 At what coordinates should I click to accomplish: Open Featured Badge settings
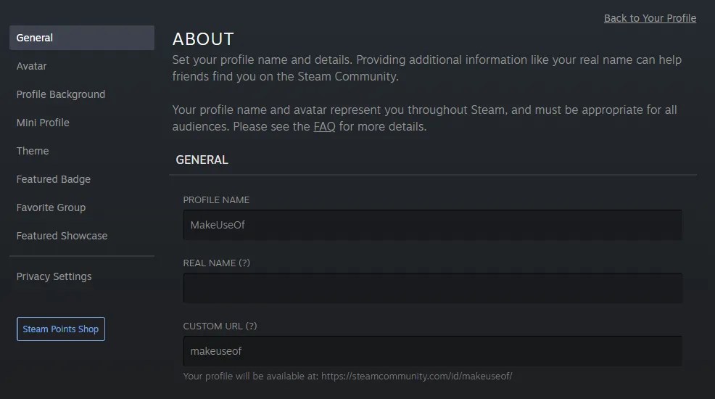[54, 179]
